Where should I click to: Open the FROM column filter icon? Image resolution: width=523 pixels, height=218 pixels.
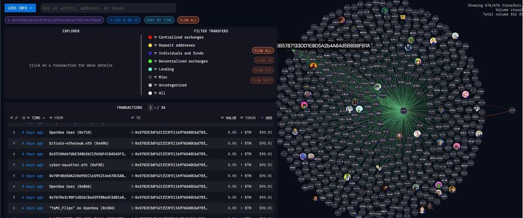pyautogui.click(x=51, y=118)
